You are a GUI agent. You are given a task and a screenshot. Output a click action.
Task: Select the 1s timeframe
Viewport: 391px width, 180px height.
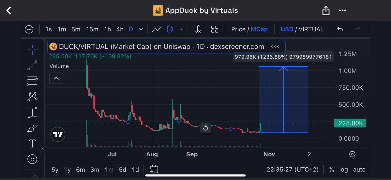(x=48, y=29)
